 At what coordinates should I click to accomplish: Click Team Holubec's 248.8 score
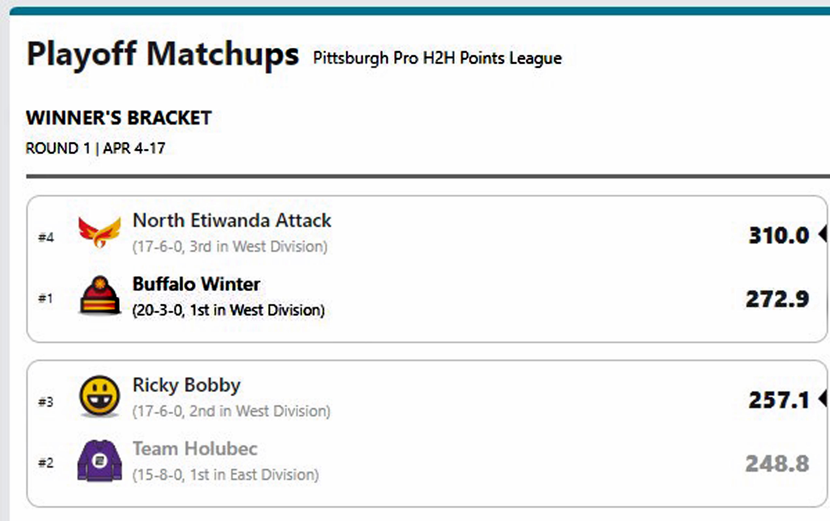[x=777, y=463]
